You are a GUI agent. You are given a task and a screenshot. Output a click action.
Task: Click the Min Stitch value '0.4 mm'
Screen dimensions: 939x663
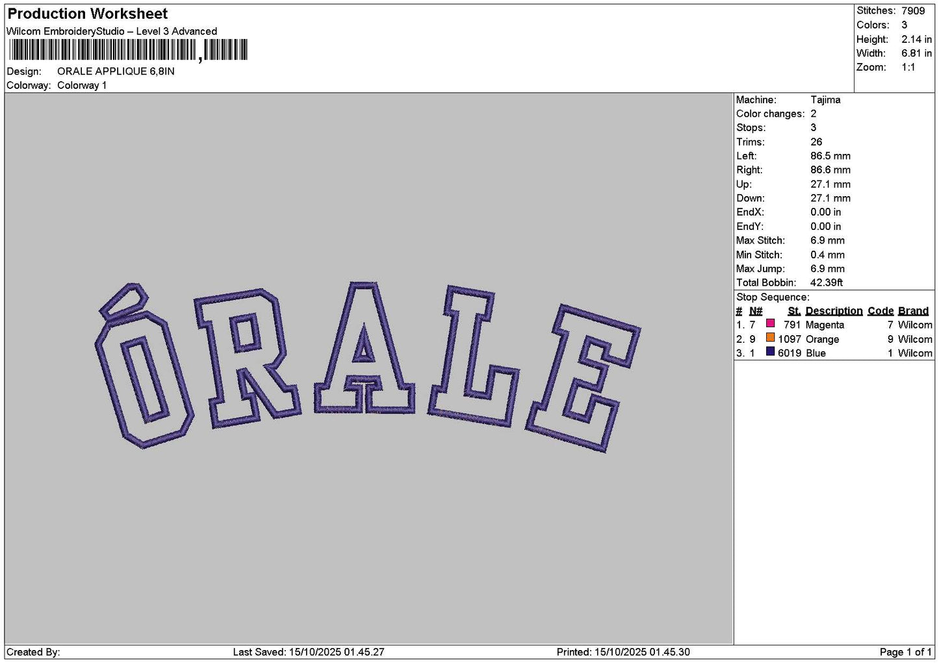click(x=827, y=255)
